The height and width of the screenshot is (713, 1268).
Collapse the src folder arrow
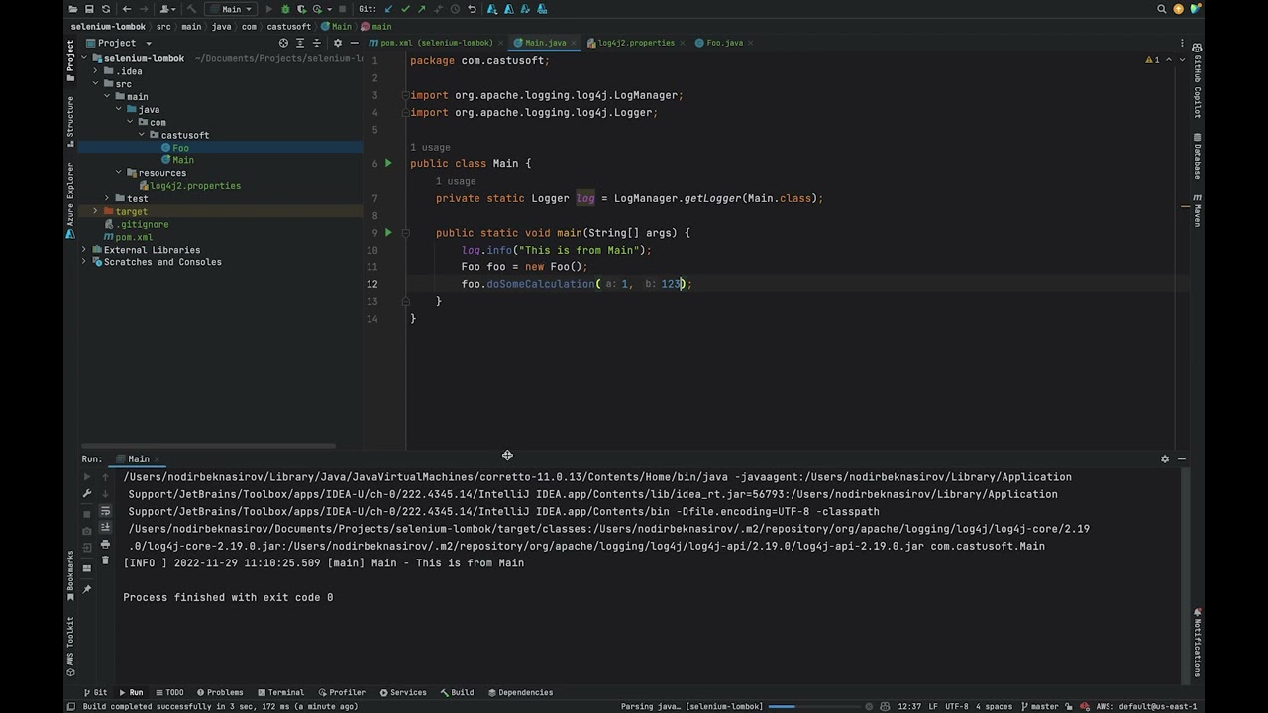[96, 84]
